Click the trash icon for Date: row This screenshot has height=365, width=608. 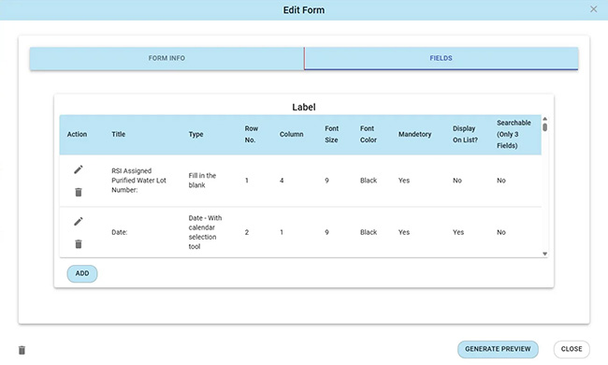(79, 244)
